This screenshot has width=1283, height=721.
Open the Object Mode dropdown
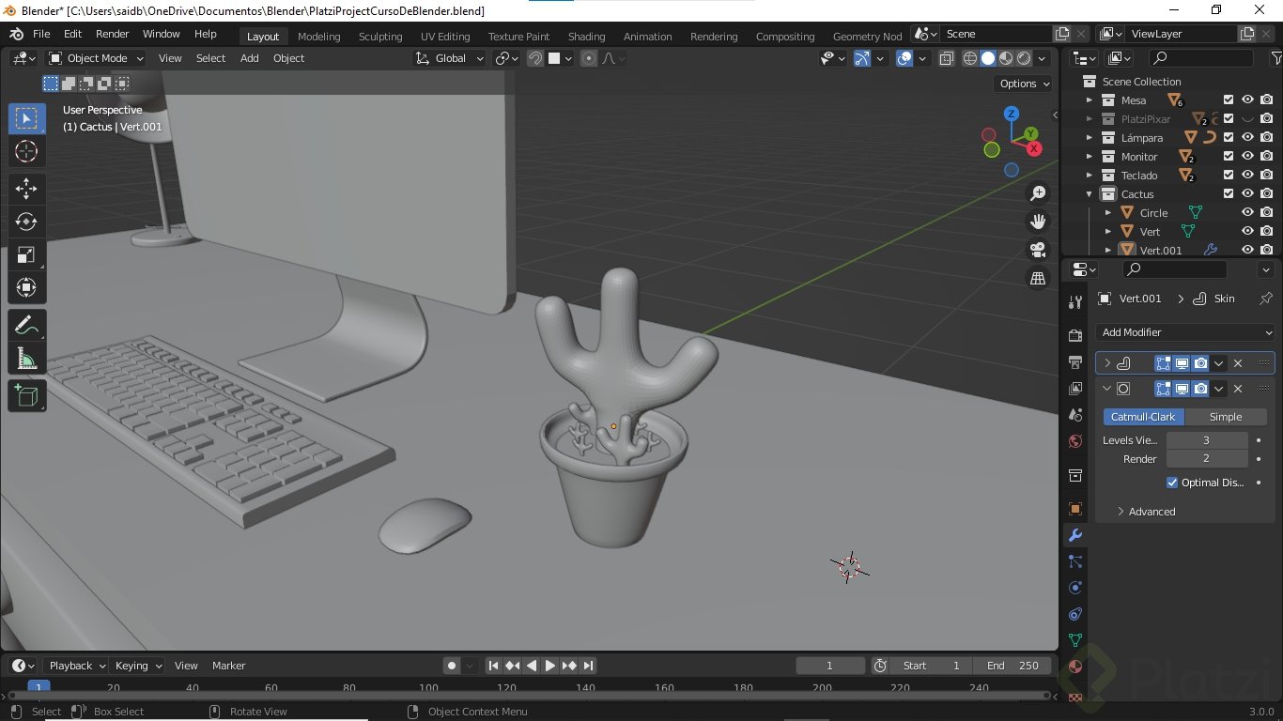(x=97, y=58)
